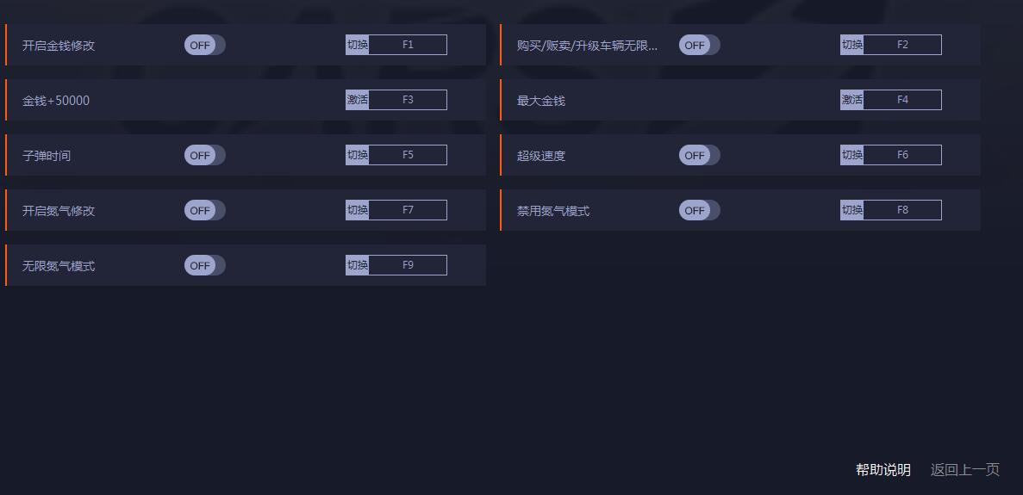Click 切换 button beside F6
Viewport: 1023px width, 495px height.
(852, 155)
